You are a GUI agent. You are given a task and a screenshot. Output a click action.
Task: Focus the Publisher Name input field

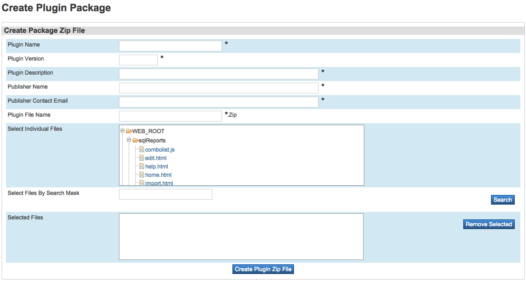[219, 88]
